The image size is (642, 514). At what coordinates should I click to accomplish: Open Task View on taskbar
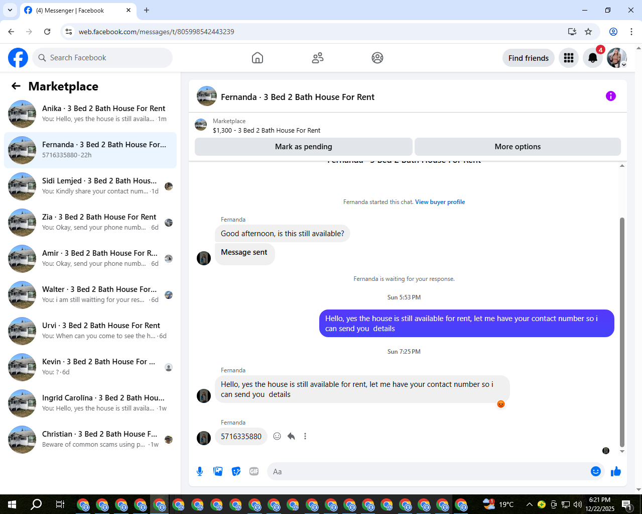coord(60,504)
